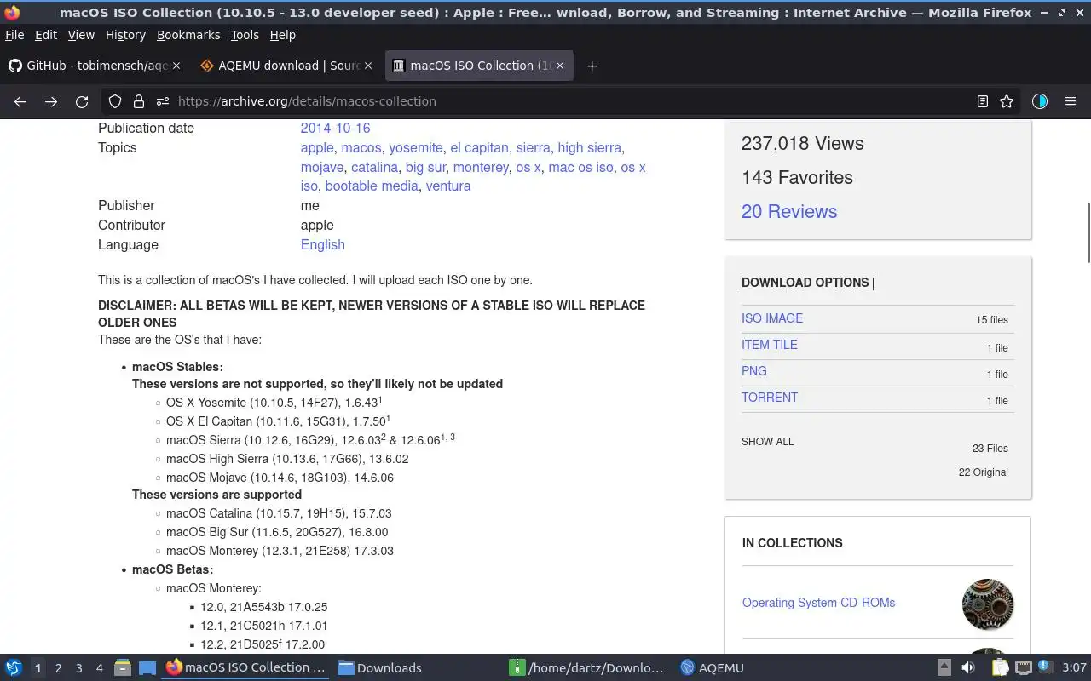Reload the archive.org page

coord(82,101)
